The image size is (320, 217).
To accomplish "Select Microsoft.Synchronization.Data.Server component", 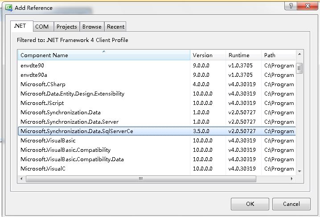I will click(x=157, y=122).
